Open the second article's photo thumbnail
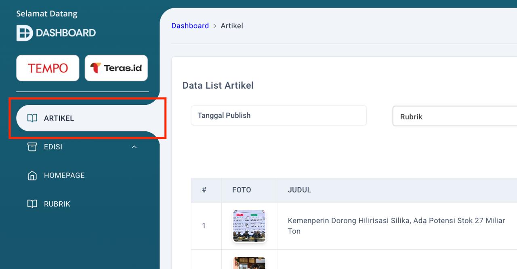 [249, 263]
